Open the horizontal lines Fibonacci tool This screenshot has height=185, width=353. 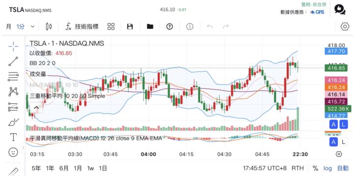tap(13, 76)
